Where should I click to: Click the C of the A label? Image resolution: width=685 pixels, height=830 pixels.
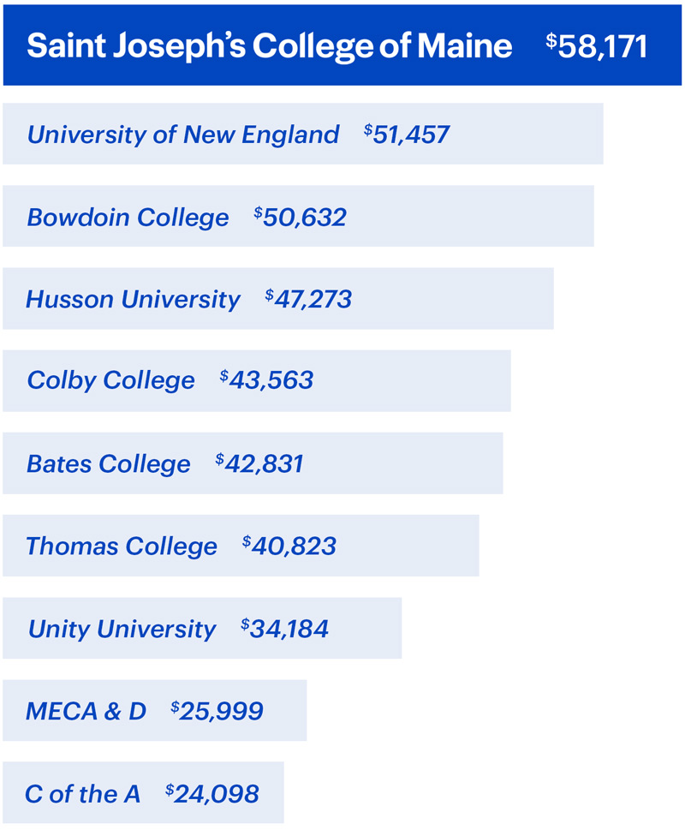click(83, 794)
